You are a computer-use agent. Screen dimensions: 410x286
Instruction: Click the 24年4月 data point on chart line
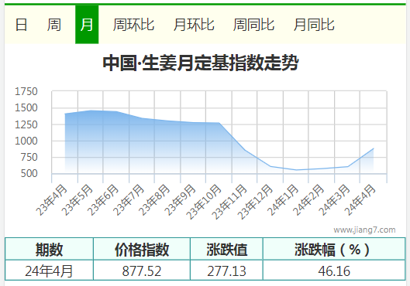(374, 148)
